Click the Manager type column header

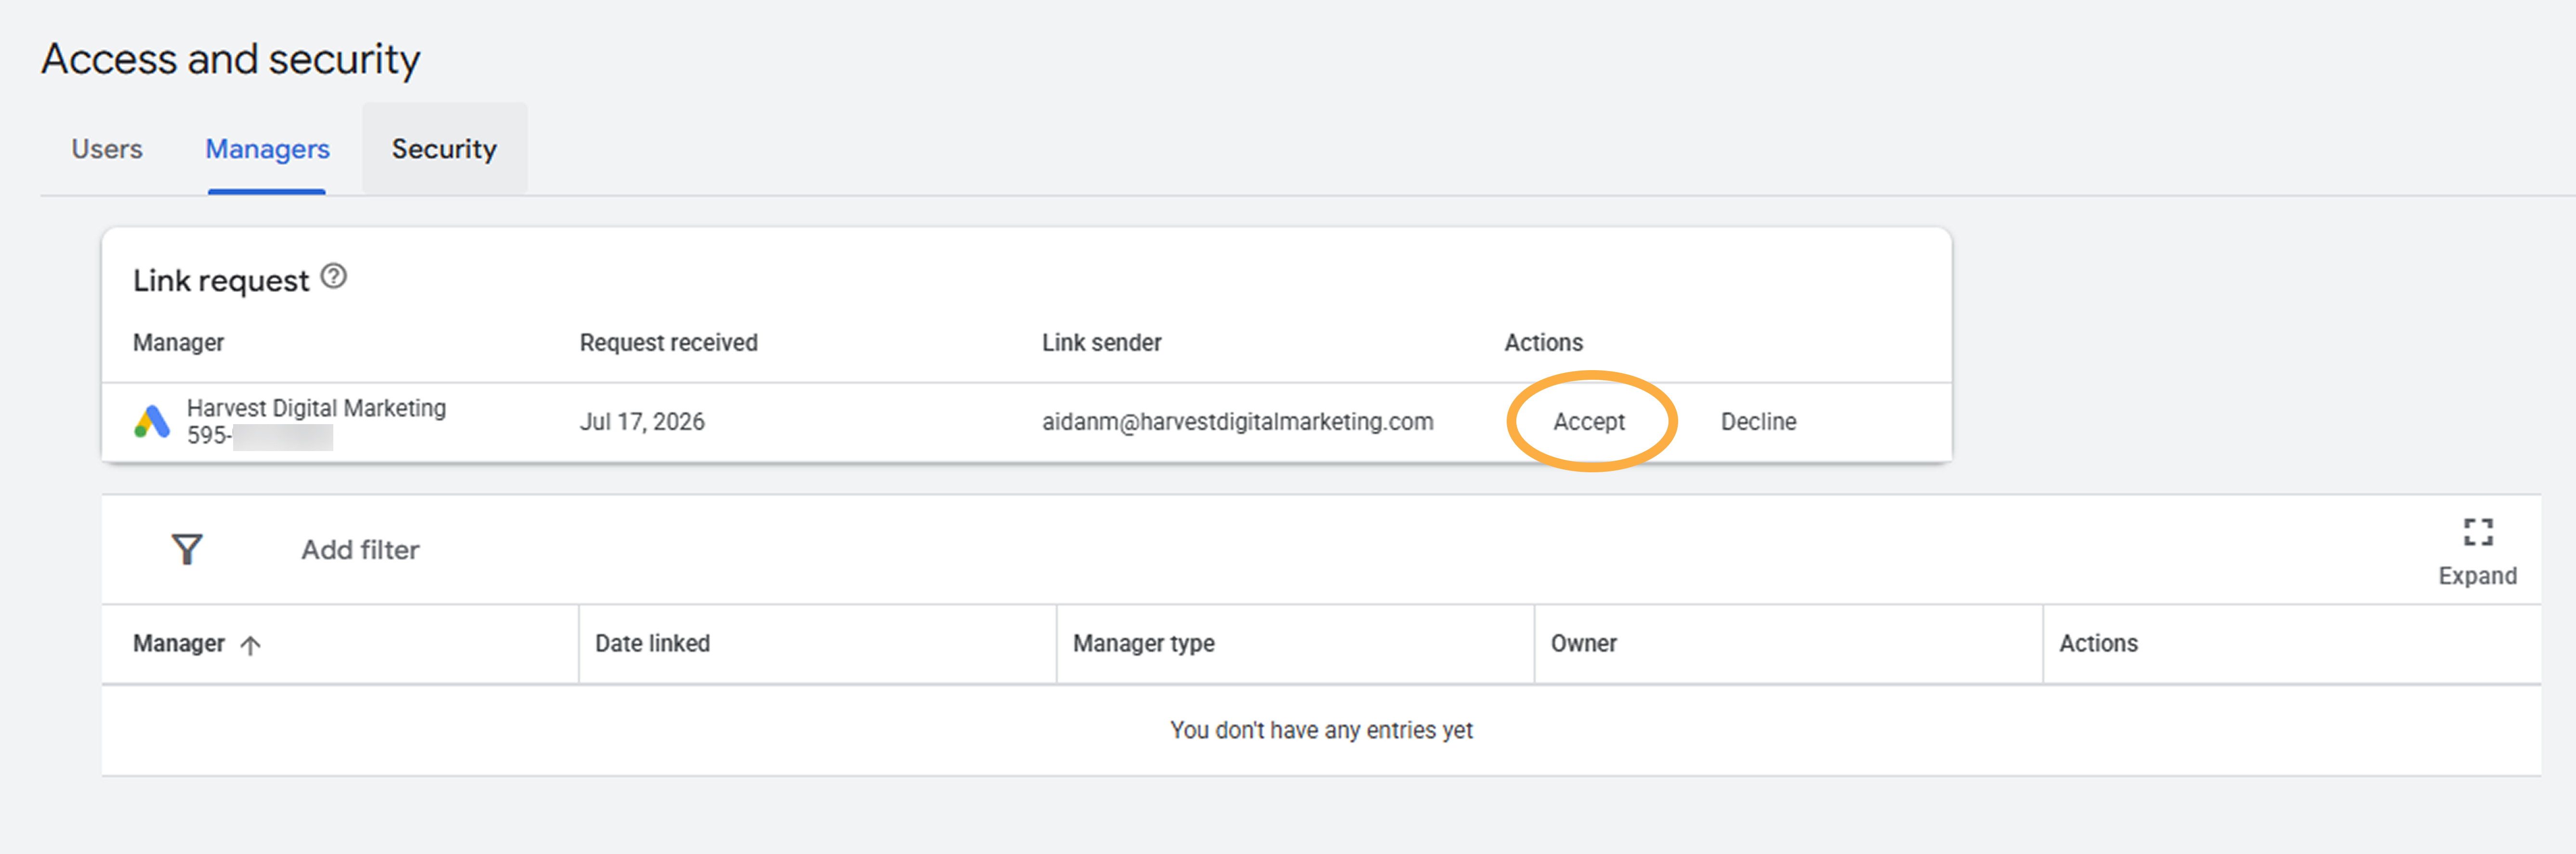click(1143, 643)
